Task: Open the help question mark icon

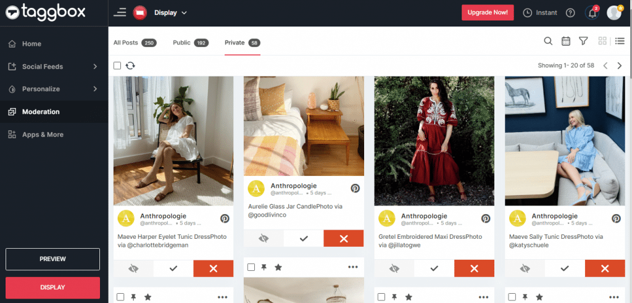Action: 570,12
